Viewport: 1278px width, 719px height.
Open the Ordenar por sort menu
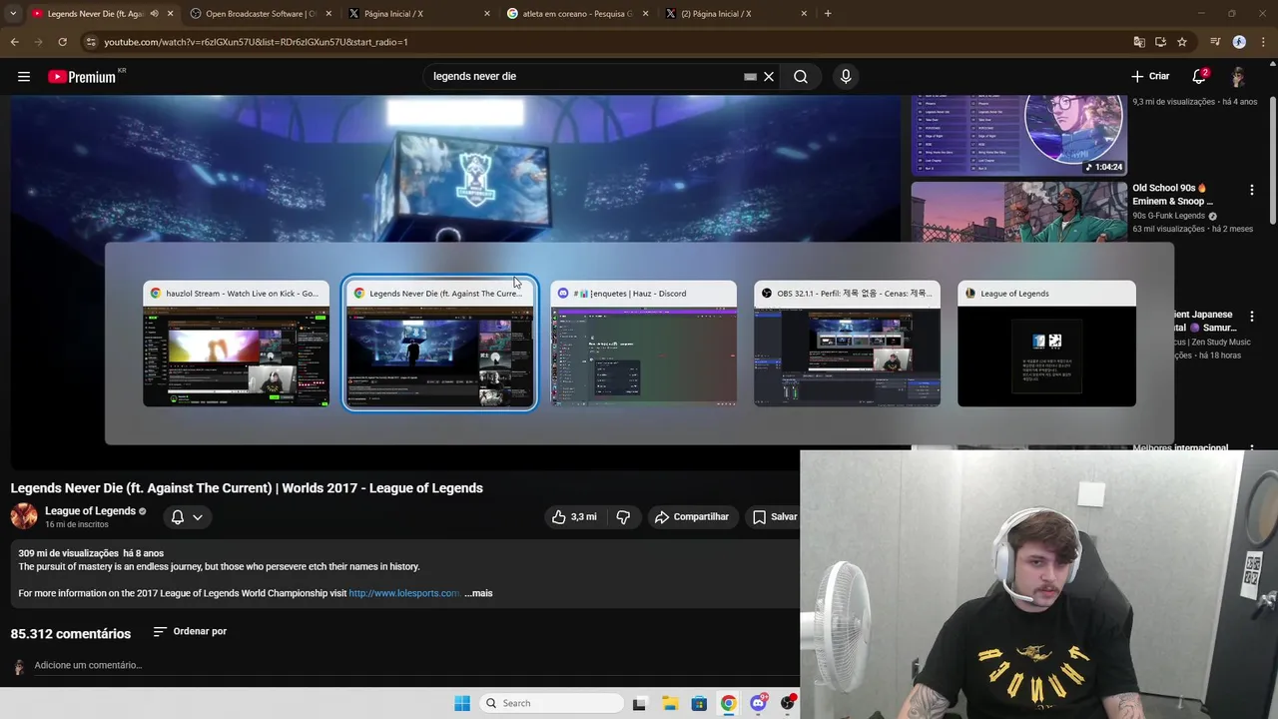point(190,631)
